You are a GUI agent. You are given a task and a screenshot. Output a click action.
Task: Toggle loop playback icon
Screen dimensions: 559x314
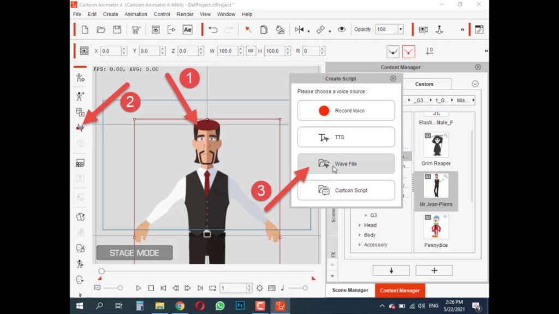coord(212,288)
